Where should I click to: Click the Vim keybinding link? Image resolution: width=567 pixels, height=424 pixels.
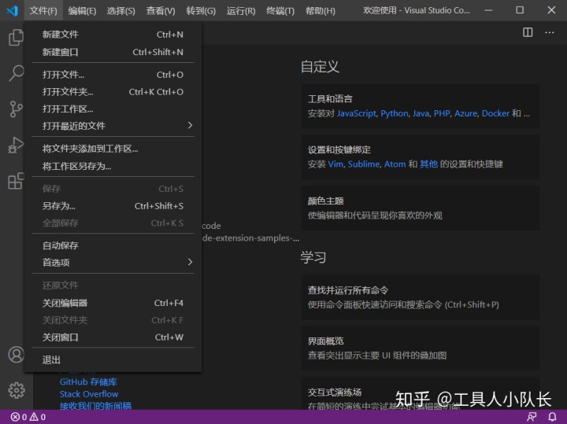[x=335, y=164]
